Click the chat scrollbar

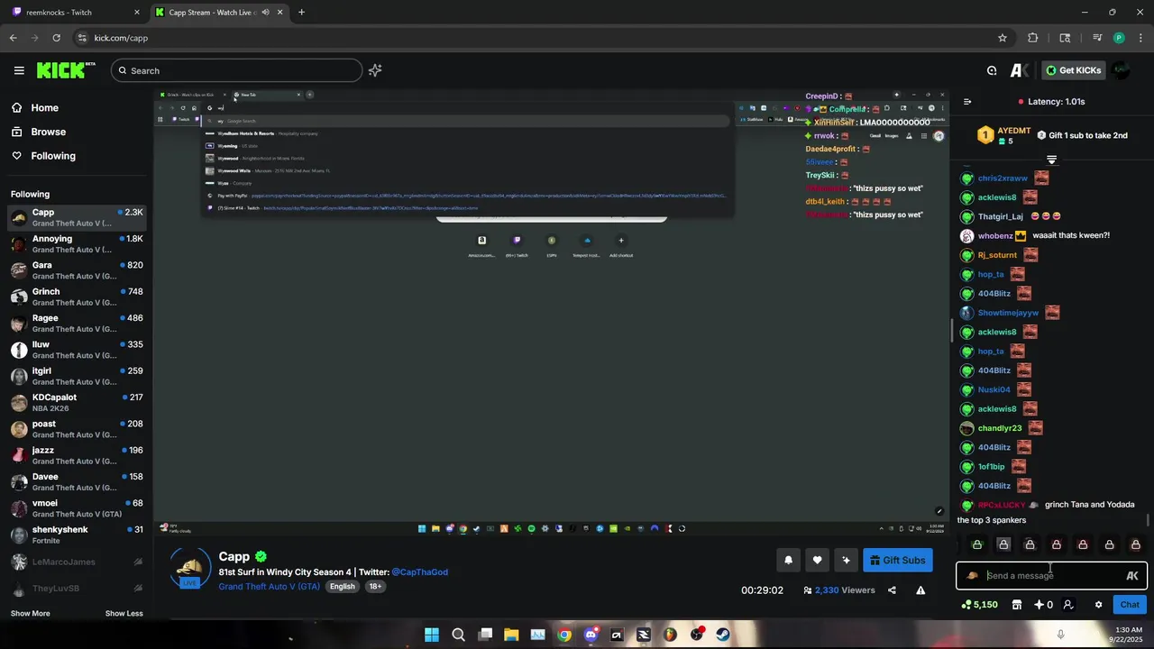pos(1148,521)
